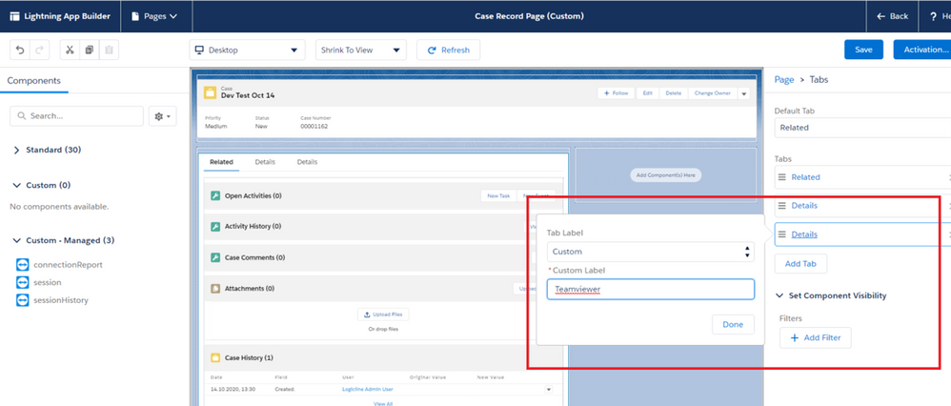Click the drag handle beside Related tab
The width and height of the screenshot is (951, 406).
point(781,177)
